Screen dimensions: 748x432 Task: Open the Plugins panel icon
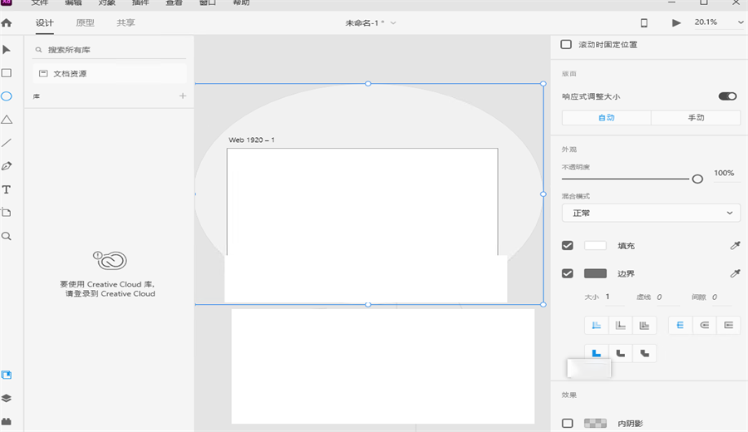point(7,421)
